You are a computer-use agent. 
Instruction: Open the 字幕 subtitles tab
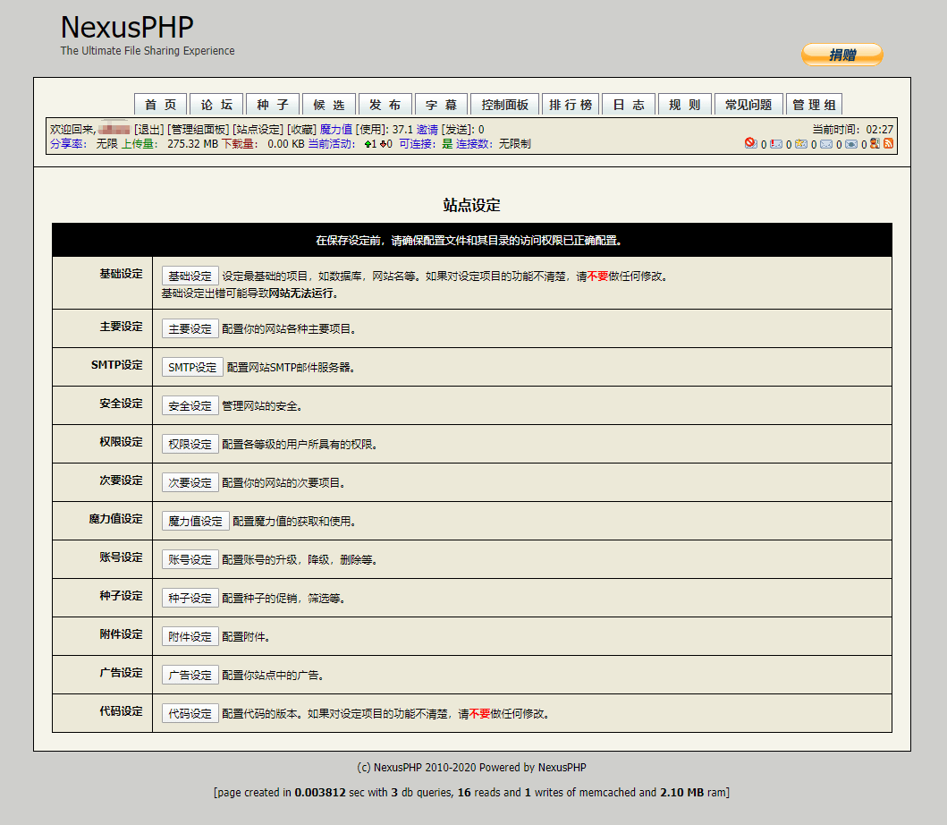point(442,105)
